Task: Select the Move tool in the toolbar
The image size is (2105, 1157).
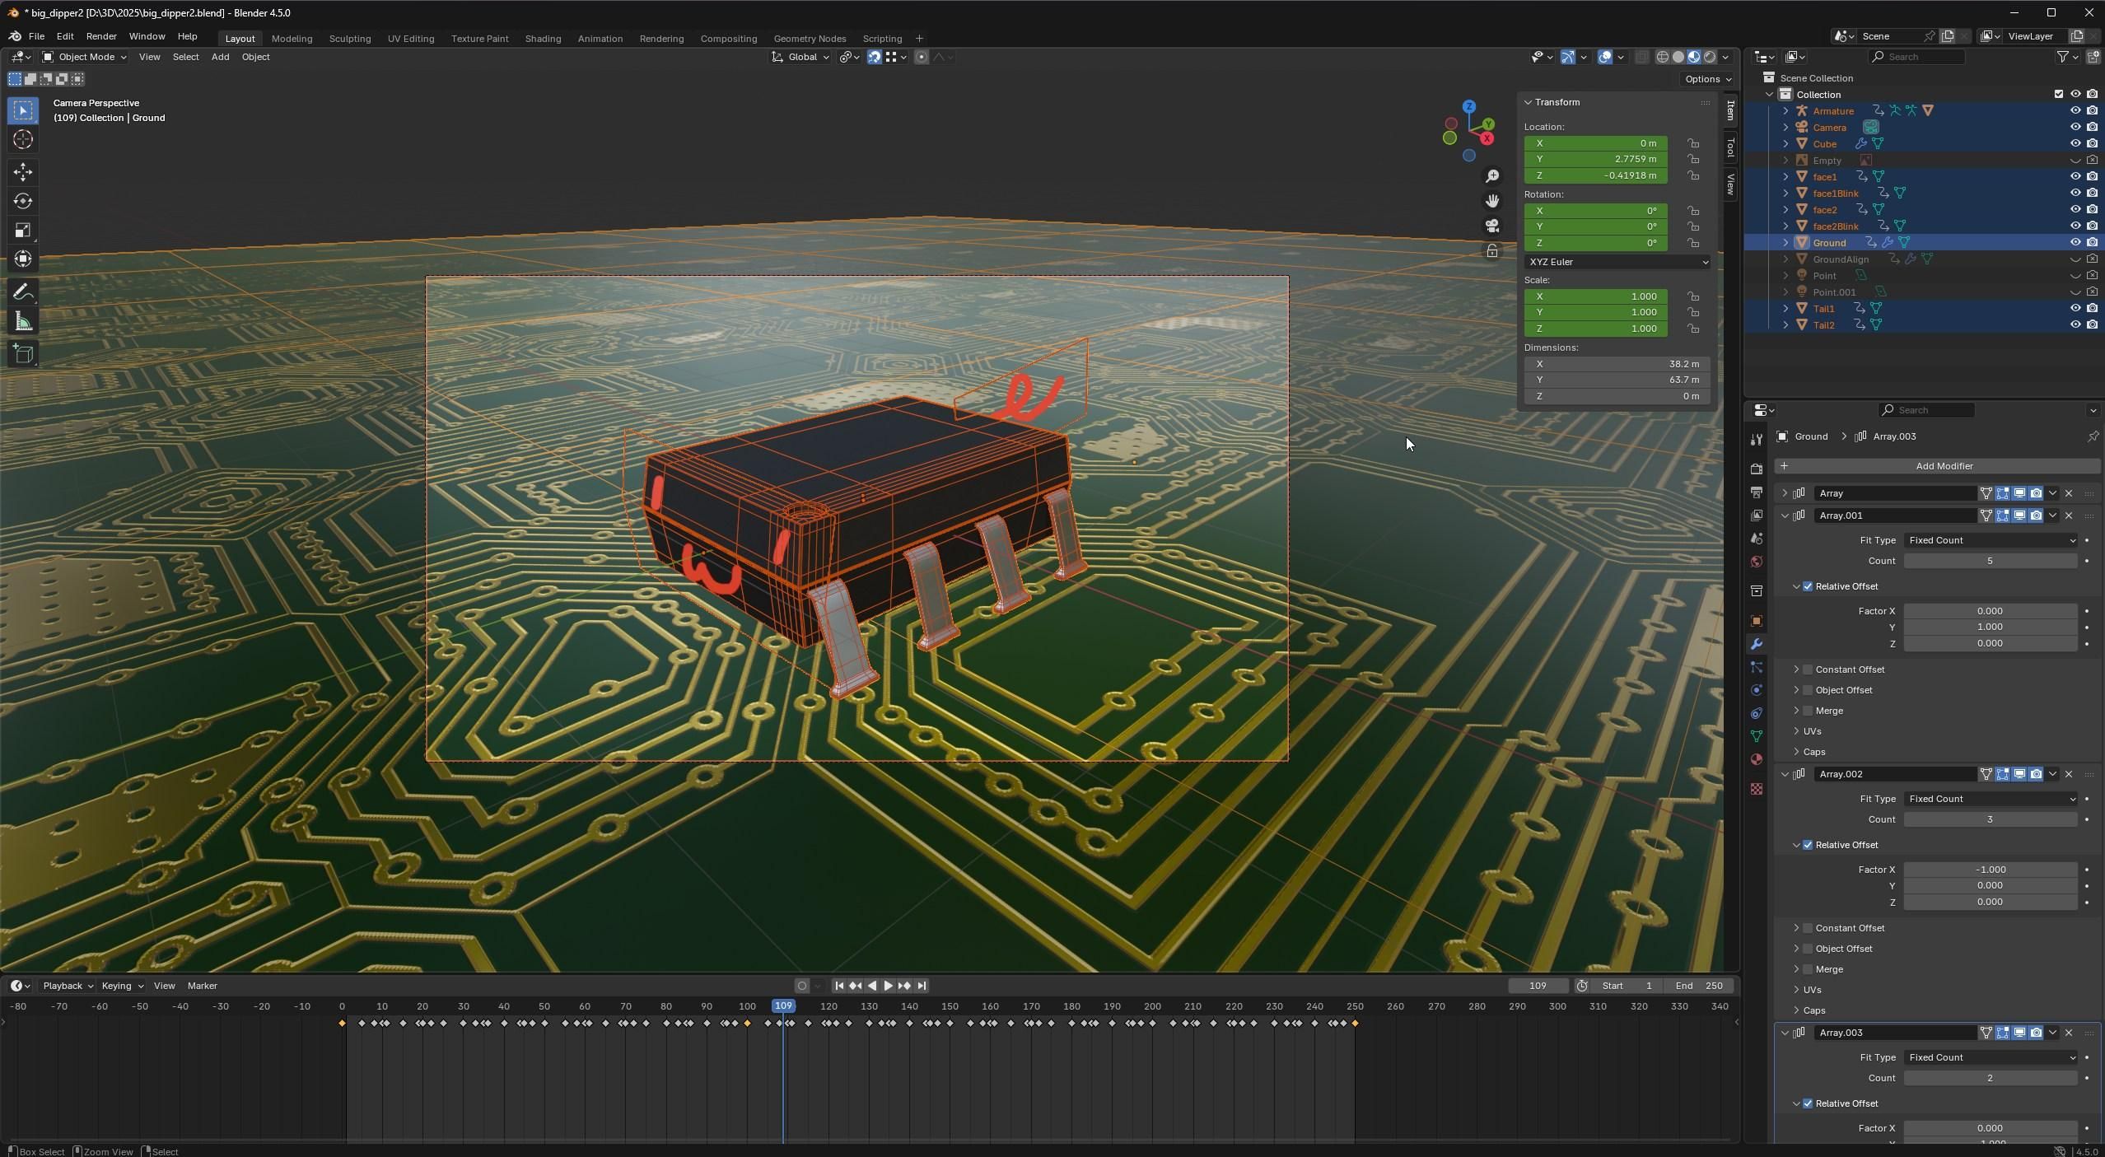Action: (23, 171)
